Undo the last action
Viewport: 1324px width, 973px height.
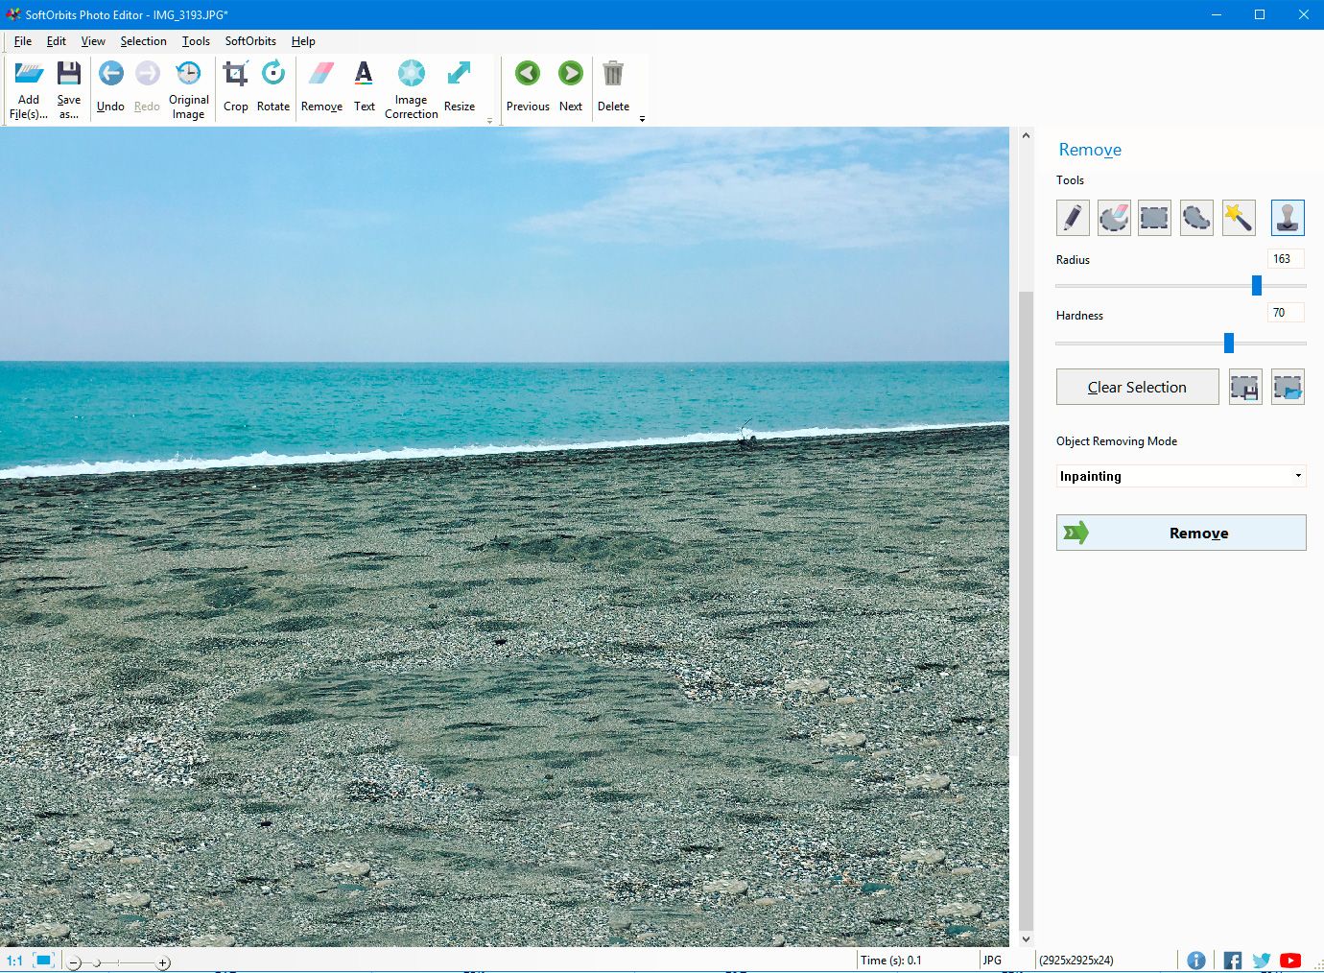click(110, 88)
